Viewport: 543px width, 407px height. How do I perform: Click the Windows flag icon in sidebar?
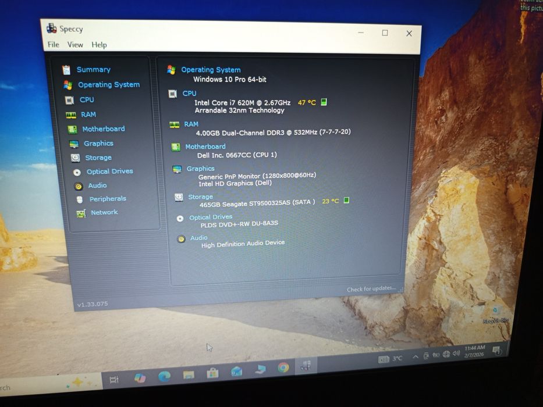coord(68,85)
